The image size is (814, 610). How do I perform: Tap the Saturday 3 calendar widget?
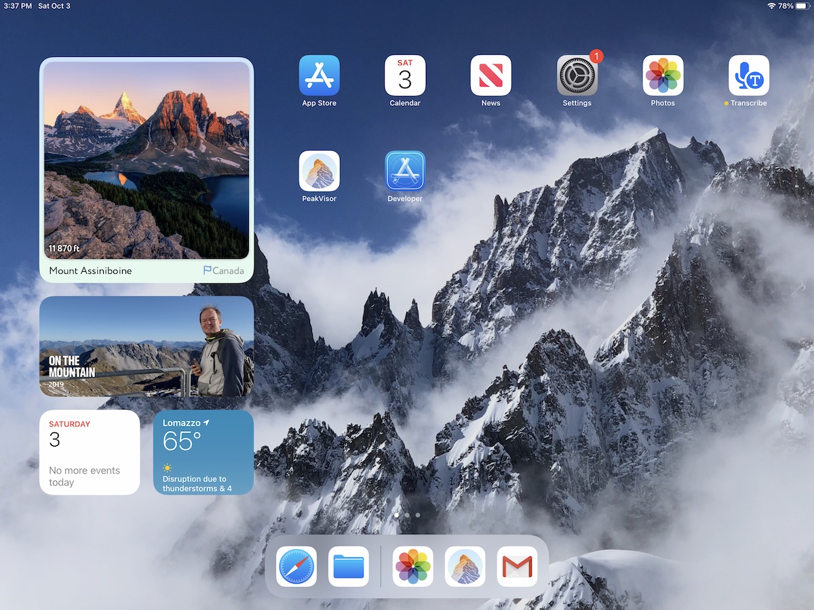90,452
